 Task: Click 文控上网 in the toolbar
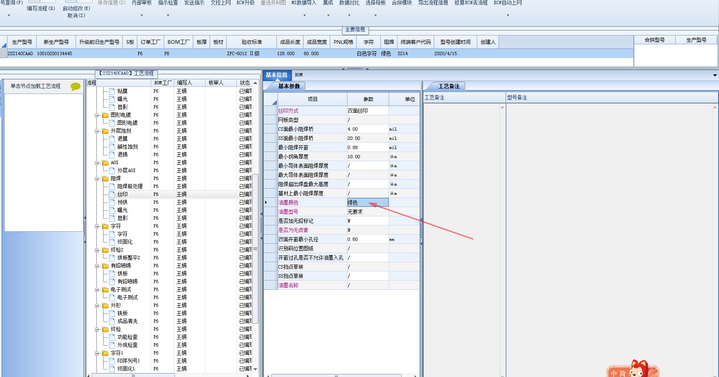tap(220, 3)
